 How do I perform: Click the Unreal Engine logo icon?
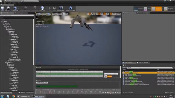[x=1, y=1]
